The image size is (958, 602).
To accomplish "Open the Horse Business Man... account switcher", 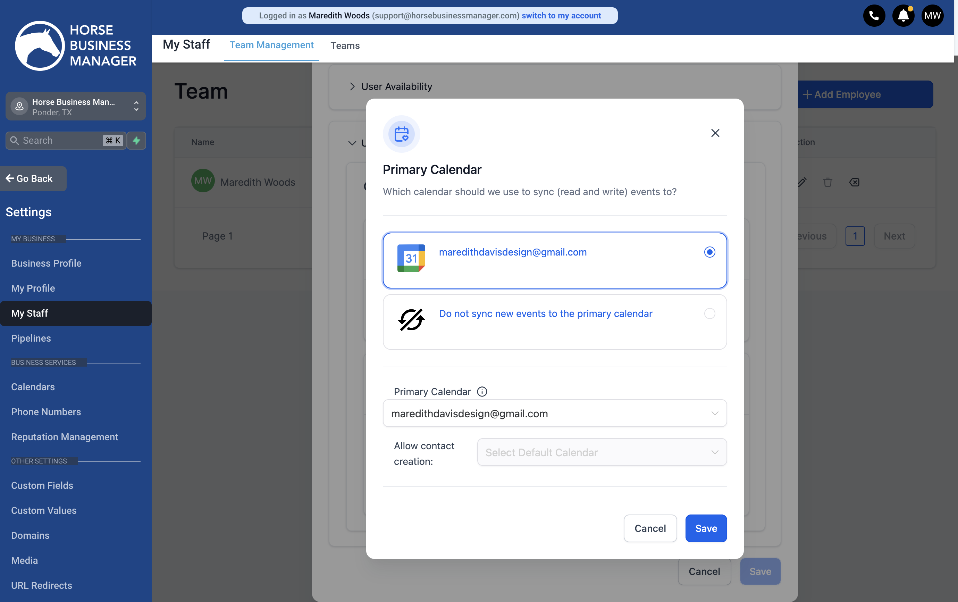I will [76, 106].
